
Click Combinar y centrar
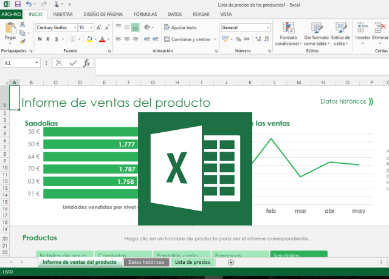(187, 39)
